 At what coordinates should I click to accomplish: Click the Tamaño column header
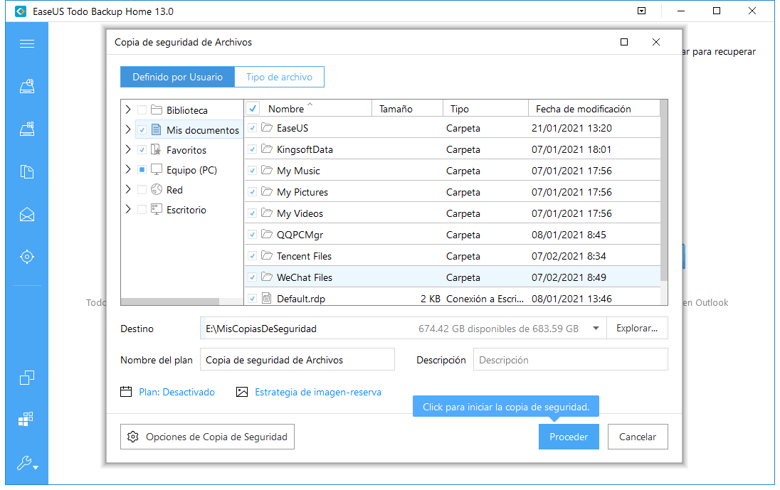(x=407, y=108)
